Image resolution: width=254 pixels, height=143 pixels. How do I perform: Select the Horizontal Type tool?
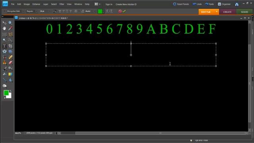tap(4, 46)
